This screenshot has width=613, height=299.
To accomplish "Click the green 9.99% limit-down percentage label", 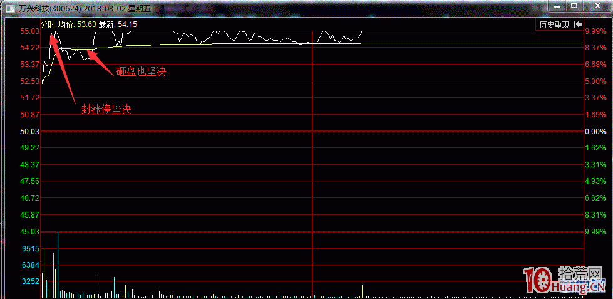I will point(595,232).
